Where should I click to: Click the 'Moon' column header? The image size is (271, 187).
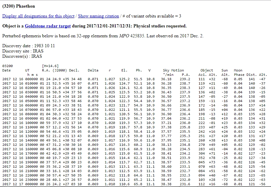(238, 70)
